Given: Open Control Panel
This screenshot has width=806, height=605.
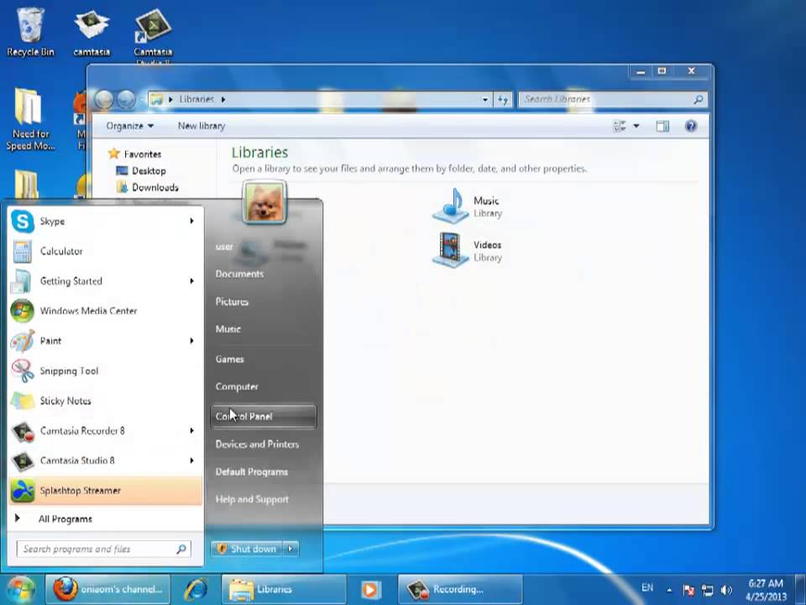Looking at the screenshot, I should [263, 416].
